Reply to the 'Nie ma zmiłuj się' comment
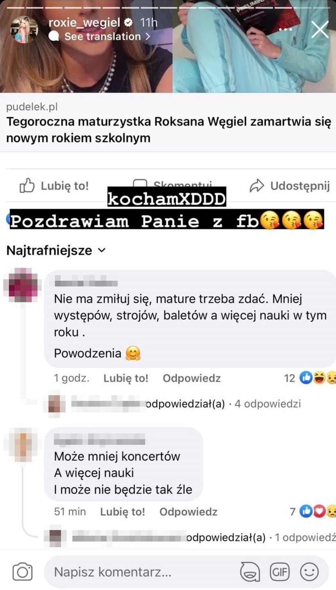Viewport: 336px width, 590px height. coord(192,378)
